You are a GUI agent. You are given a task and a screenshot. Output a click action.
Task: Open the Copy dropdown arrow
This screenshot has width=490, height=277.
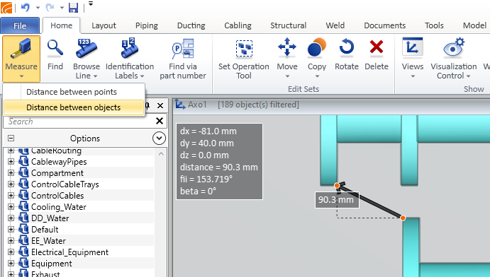(317, 76)
